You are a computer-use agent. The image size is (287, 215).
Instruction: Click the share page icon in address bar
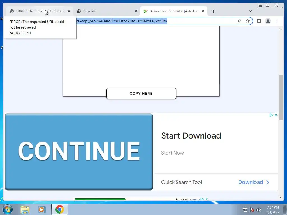click(x=239, y=21)
